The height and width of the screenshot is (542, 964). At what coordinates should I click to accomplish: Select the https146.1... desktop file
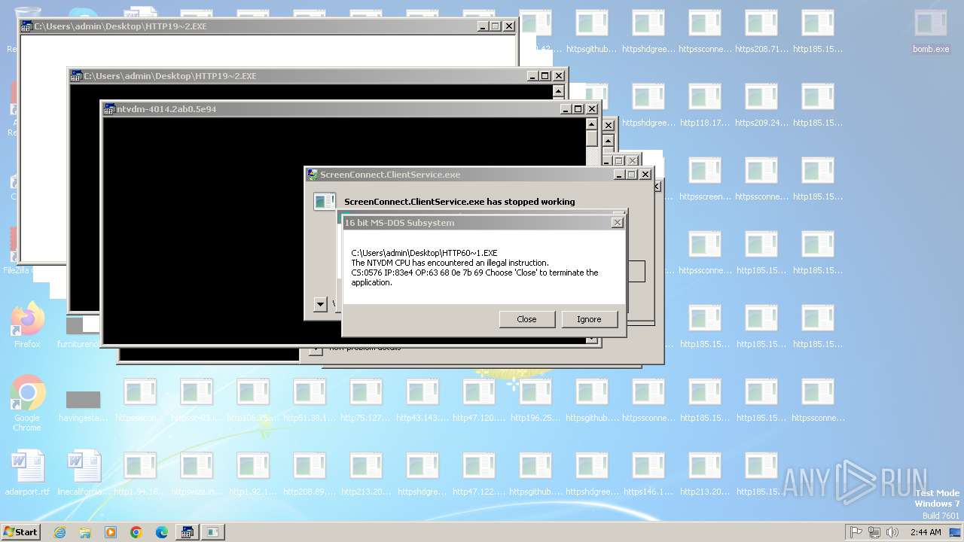(648, 474)
